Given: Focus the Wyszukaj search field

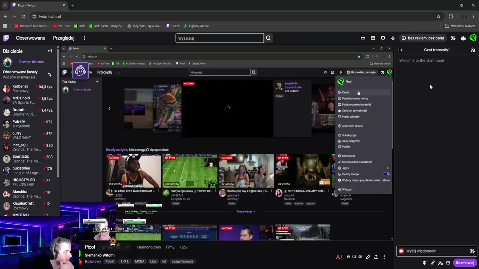Looking at the screenshot, I should click(219, 38).
